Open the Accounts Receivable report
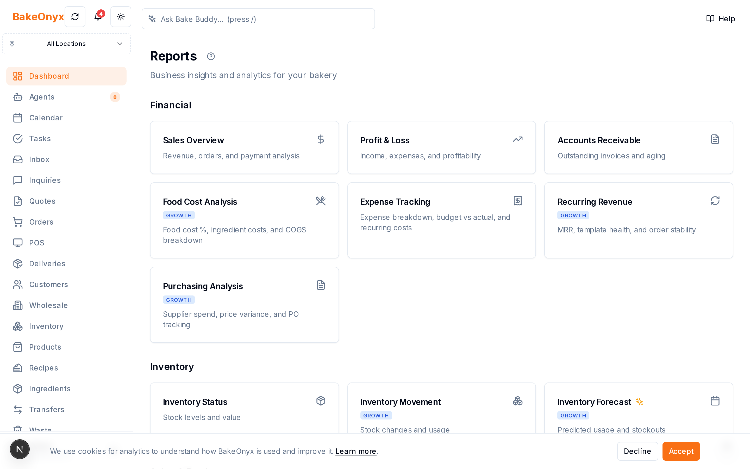 tap(639, 147)
